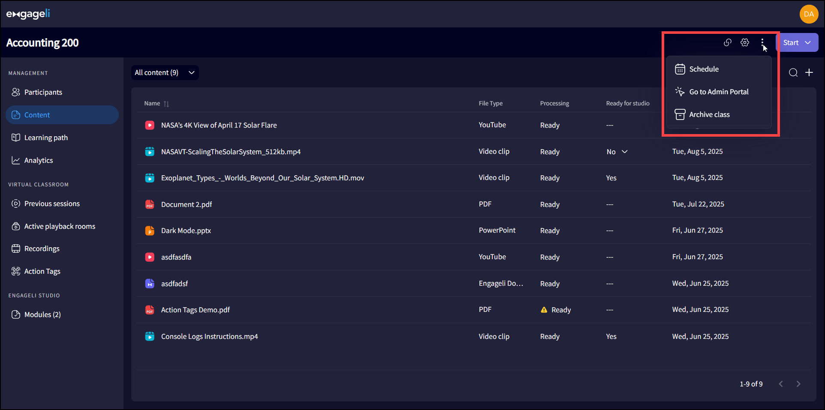Click the search magnifier icon
The width and height of the screenshot is (825, 410).
(x=793, y=73)
